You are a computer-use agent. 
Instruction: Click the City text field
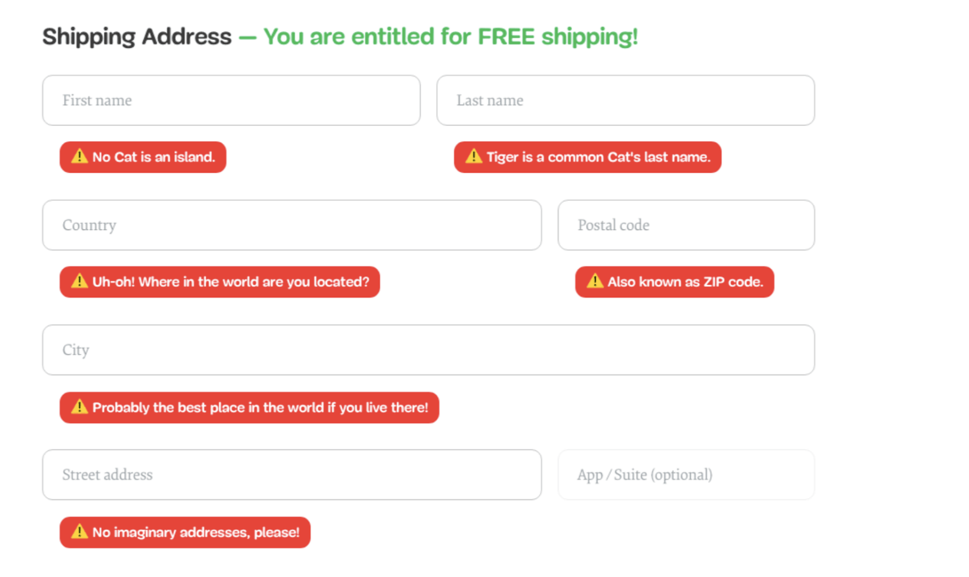[x=428, y=350]
